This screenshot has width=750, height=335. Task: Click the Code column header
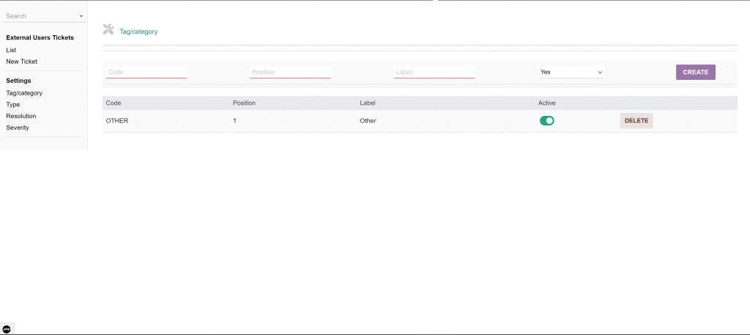point(114,103)
